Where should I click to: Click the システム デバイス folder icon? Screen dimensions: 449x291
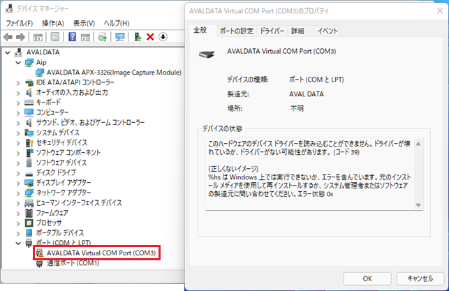pyautogui.click(x=29, y=133)
